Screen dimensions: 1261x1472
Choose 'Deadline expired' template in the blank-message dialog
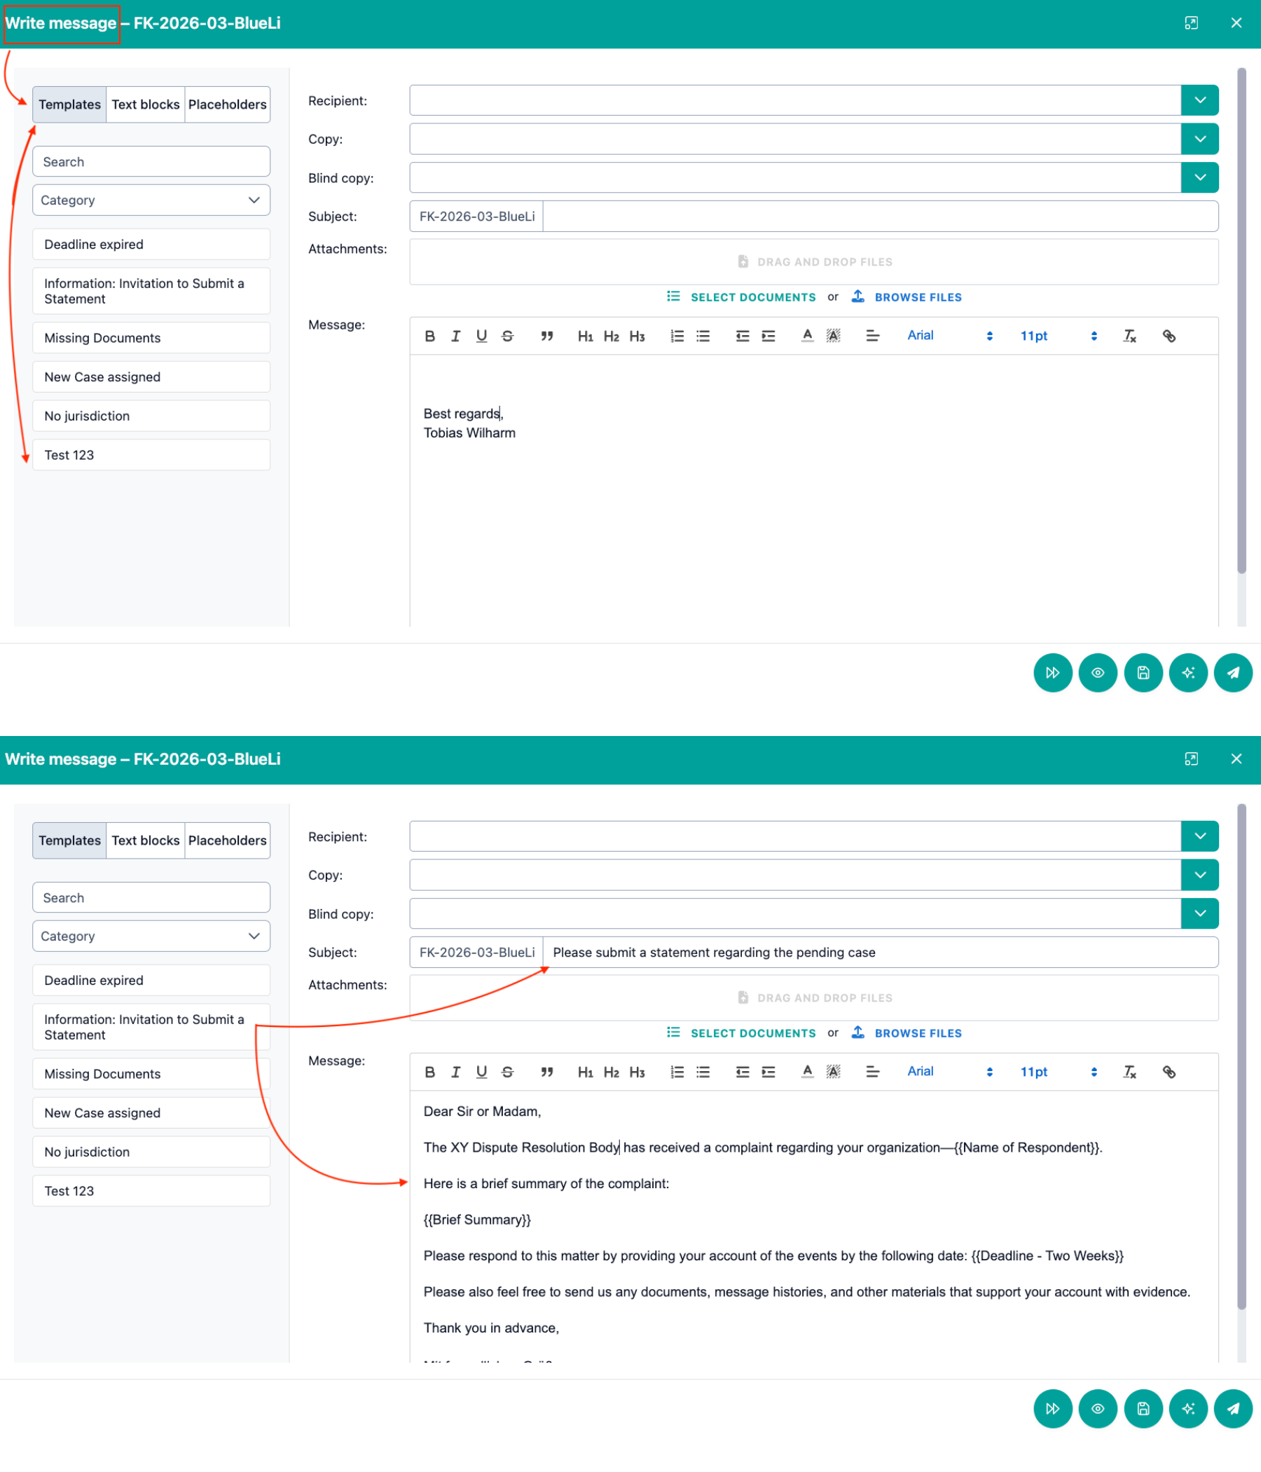point(151,245)
